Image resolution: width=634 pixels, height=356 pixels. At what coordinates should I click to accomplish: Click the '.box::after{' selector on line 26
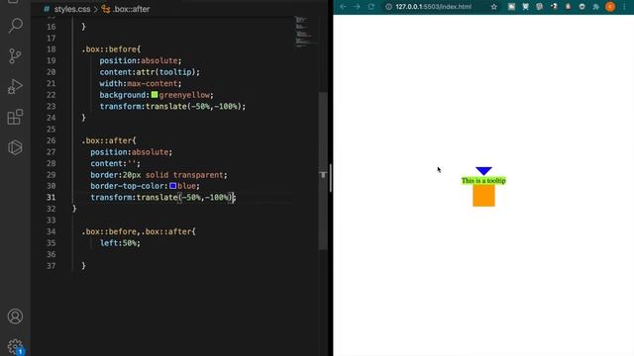[109, 140]
